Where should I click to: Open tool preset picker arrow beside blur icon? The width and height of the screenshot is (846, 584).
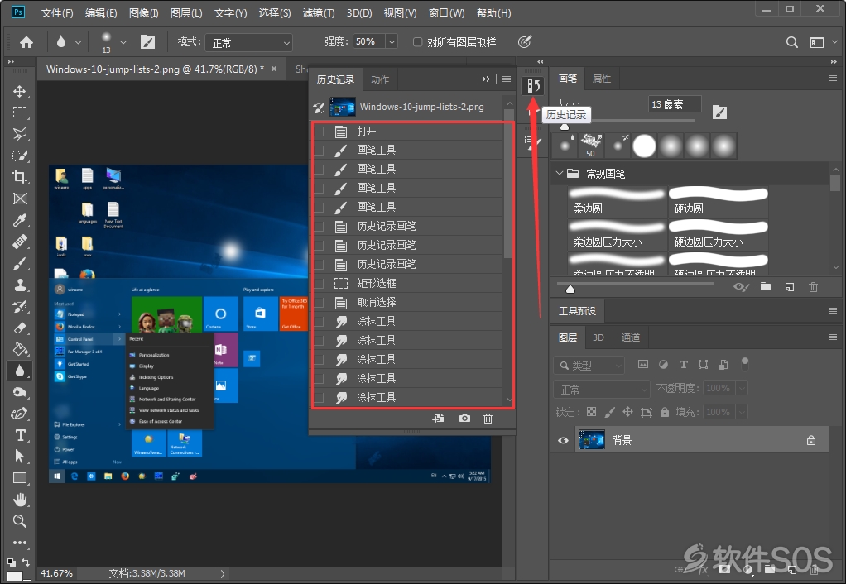(79, 42)
